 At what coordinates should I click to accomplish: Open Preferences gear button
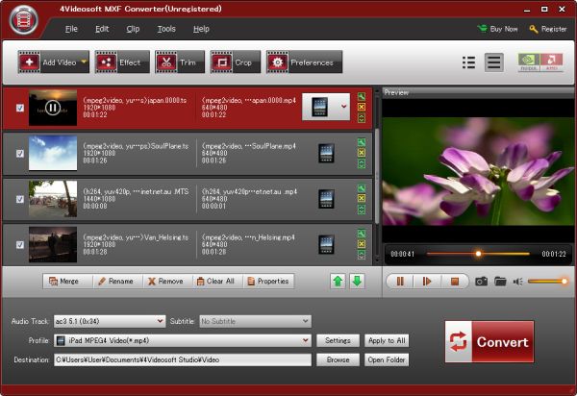(304, 62)
